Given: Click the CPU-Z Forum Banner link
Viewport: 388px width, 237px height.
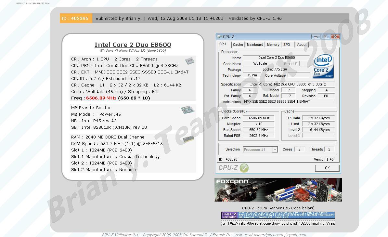Looking at the screenshot, I should coord(278,208).
